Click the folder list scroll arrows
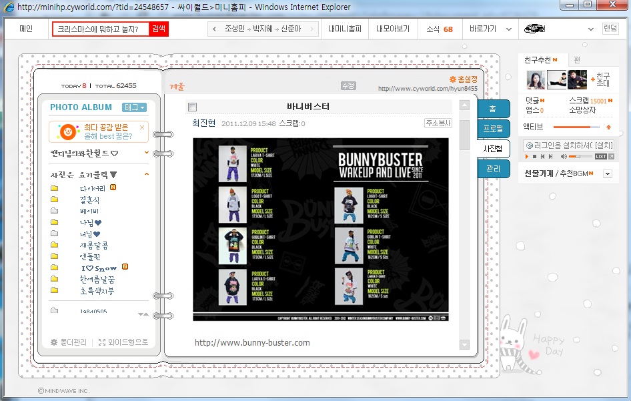Image resolution: width=631 pixels, height=401 pixels. (x=143, y=314)
